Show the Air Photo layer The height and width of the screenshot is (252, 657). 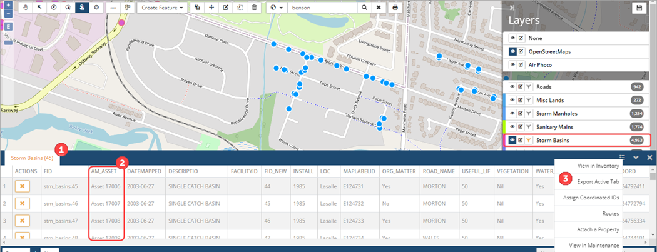(512, 64)
